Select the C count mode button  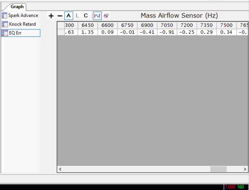[x=86, y=16]
